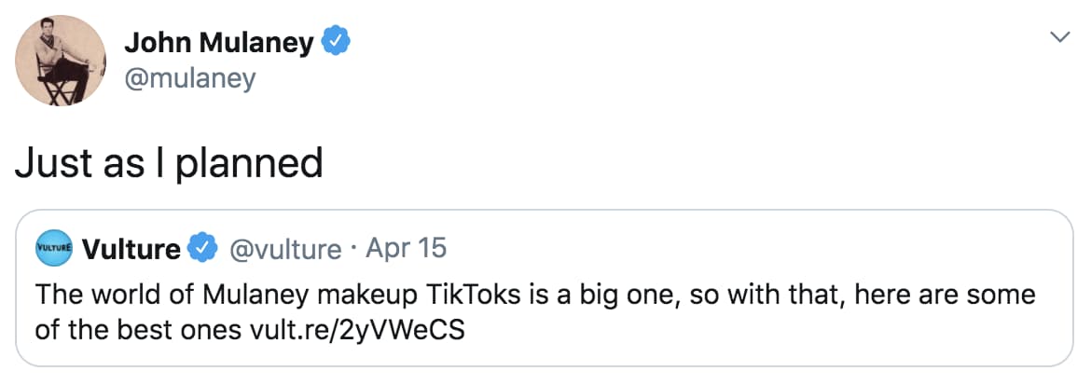Click the Apr 15 timestamp
1091x385 pixels.
tap(407, 249)
